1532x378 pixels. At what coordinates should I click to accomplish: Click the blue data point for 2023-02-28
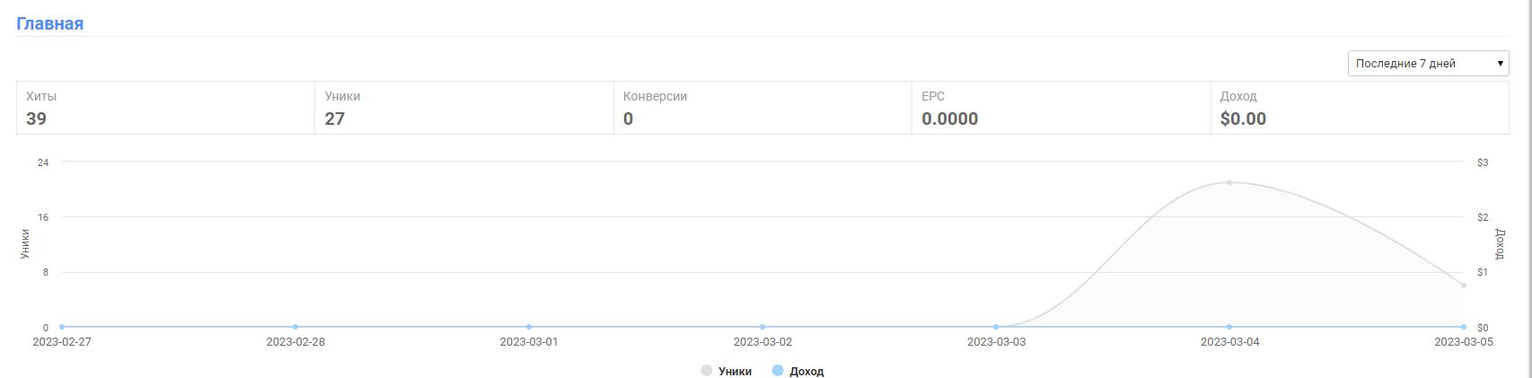tap(295, 327)
